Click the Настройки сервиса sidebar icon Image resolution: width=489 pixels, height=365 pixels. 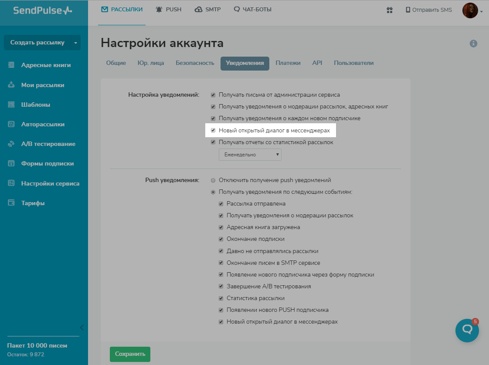pos(11,183)
